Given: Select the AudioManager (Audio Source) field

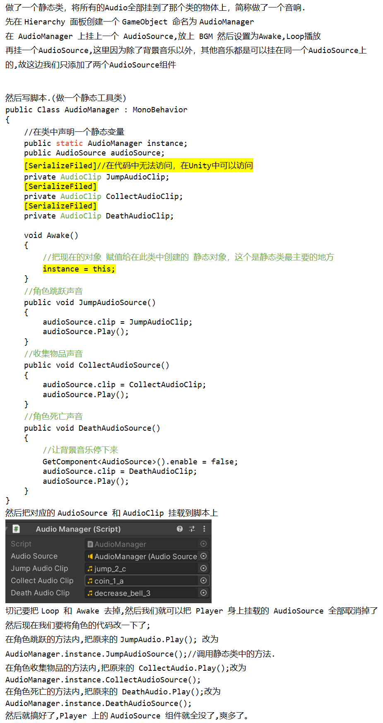Looking at the screenshot, I should (x=147, y=556).
